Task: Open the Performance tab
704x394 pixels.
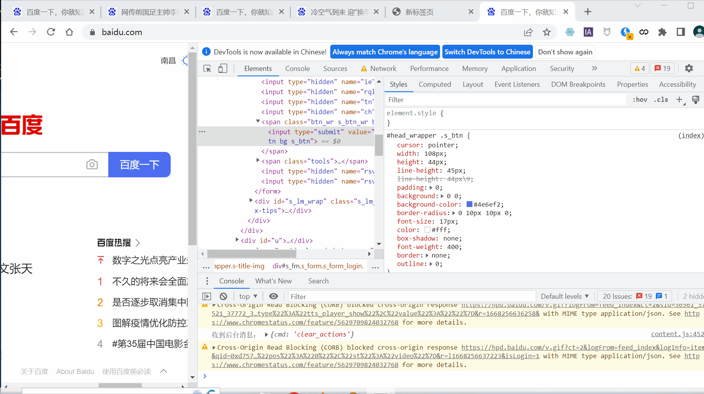Action: [x=429, y=68]
